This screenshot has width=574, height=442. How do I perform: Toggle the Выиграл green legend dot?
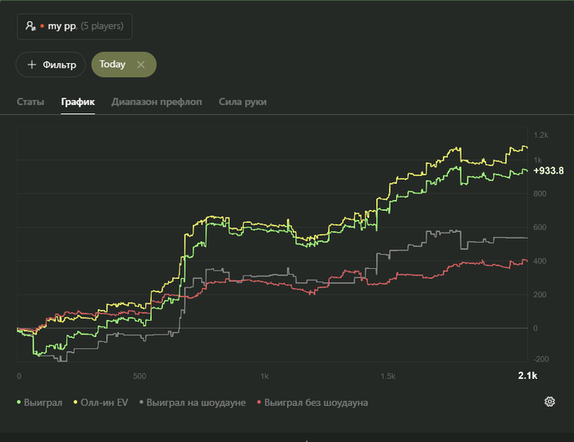point(19,403)
